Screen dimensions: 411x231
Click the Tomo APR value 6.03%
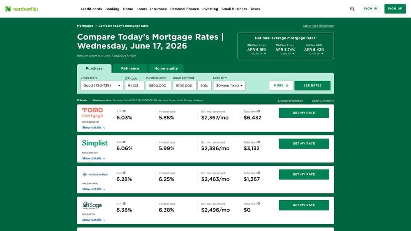(124, 118)
